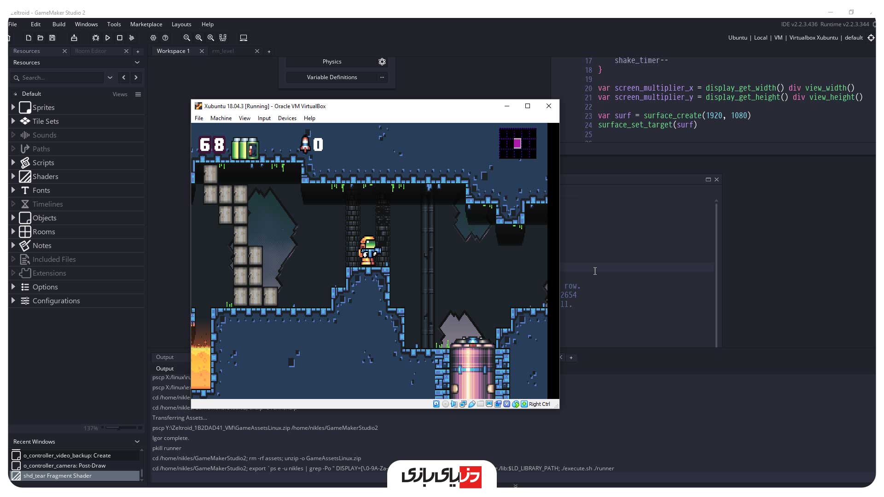
Task: Click the Clean (broom) toolbar icon
Action: click(x=132, y=38)
